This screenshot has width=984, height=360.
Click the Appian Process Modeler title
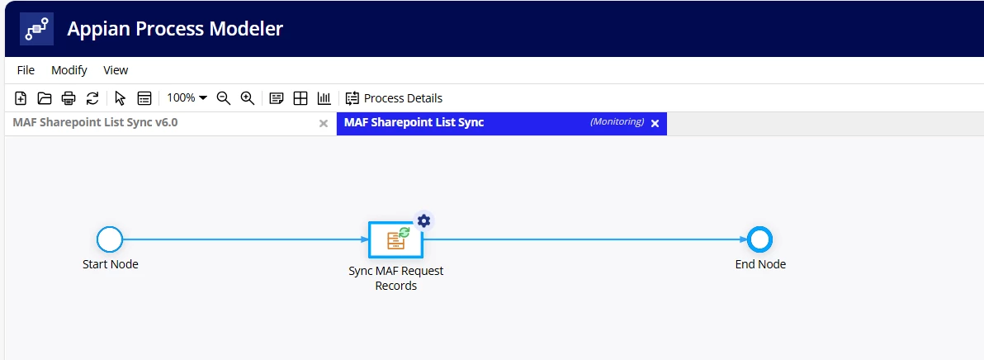pyautogui.click(x=175, y=29)
